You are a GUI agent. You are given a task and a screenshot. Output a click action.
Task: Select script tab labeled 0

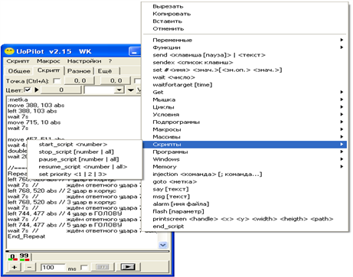pos(12,256)
